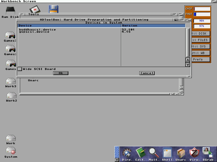Click the device list down arrow
This screenshot has height=162, width=217.
188,65
